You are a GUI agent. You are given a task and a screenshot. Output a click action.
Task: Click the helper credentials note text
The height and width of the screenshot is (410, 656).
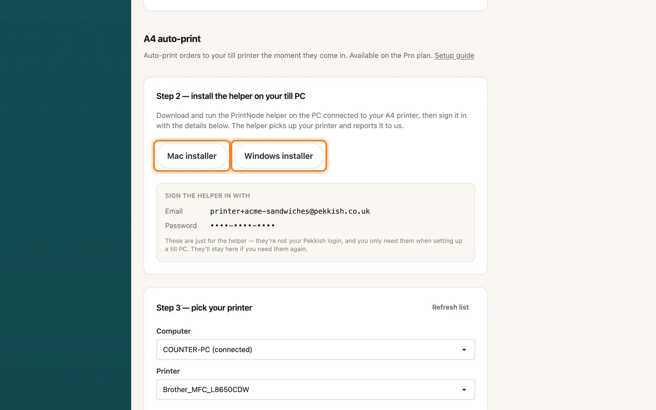pyautogui.click(x=314, y=245)
